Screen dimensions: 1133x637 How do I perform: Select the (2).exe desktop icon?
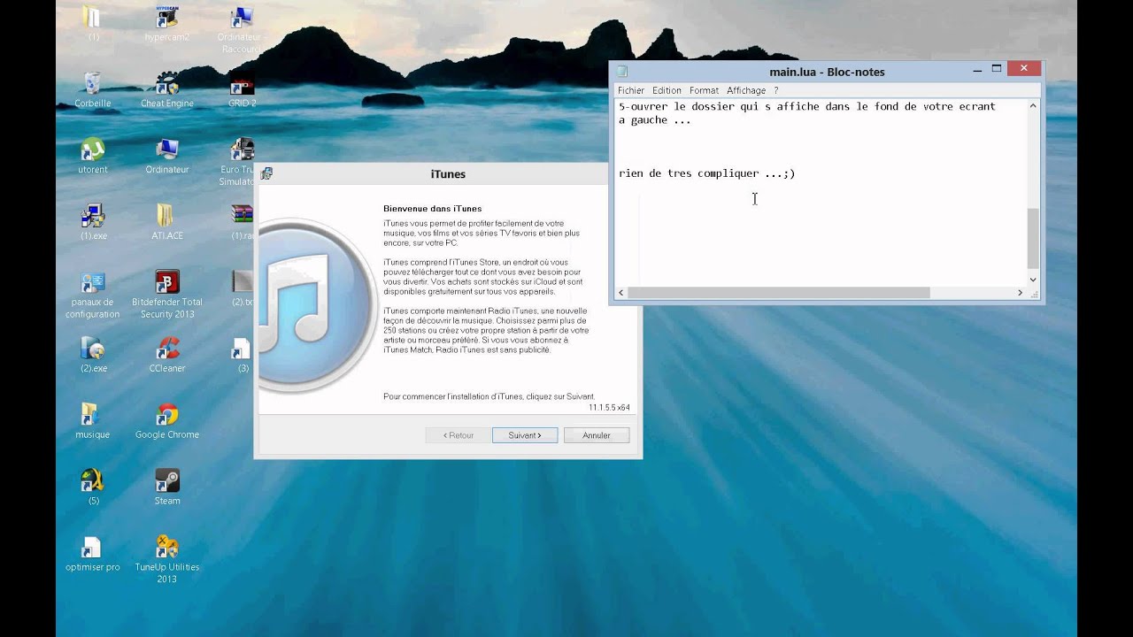click(x=93, y=356)
